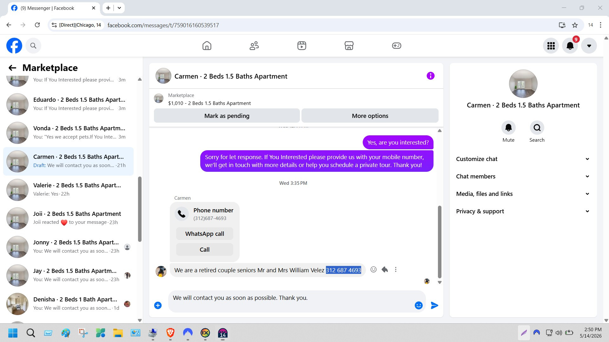The height and width of the screenshot is (342, 609).
Task: Go back with browser back arrow
Action: click(x=9, y=25)
